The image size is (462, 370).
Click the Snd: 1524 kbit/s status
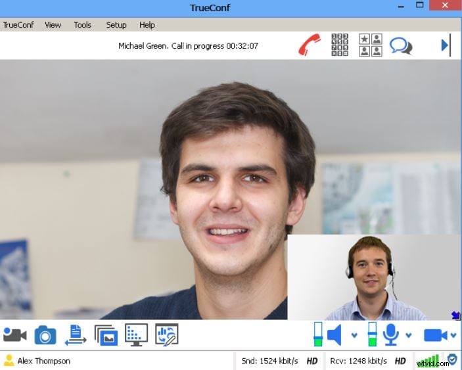click(x=269, y=361)
